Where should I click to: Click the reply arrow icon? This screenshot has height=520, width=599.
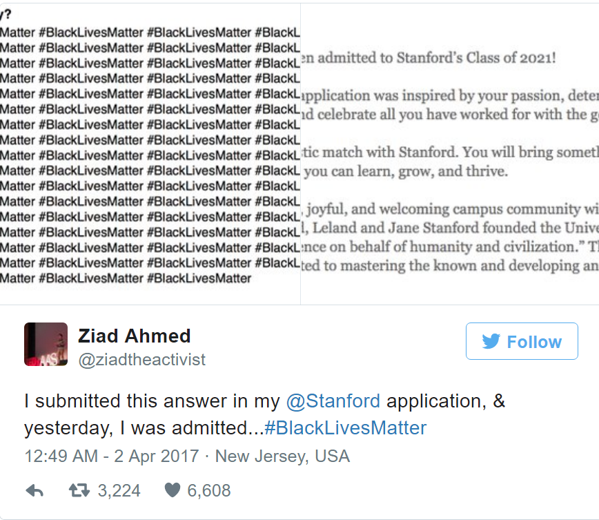tap(35, 491)
